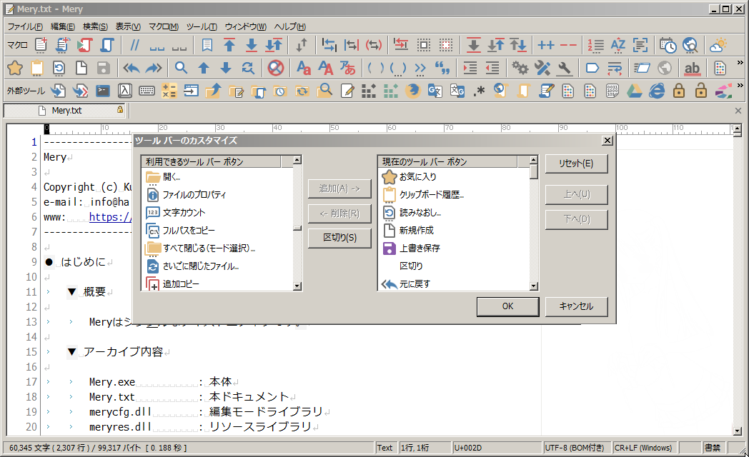Click the bookmark icon in the macro toolbar
Viewport: 749px width, 457px height.
click(207, 45)
